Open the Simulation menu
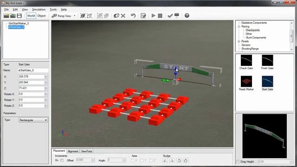Viewport: 297px width, 167px height. (x=39, y=9)
